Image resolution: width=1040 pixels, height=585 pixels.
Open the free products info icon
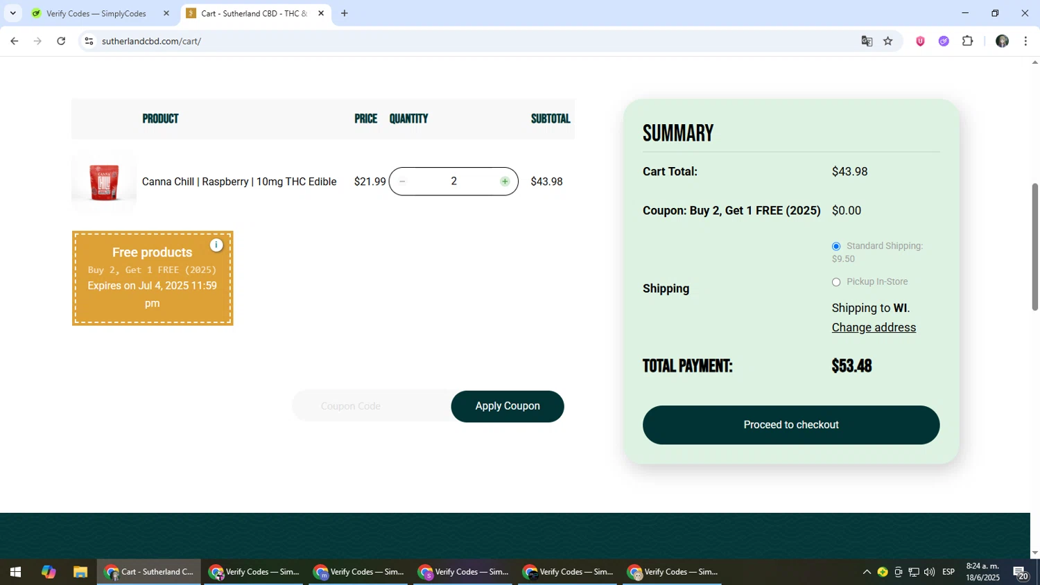[x=216, y=245]
